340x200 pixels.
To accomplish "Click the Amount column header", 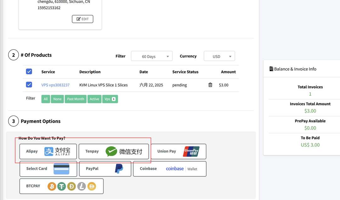I will [x=228, y=72].
